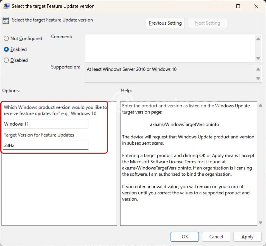Viewport: 266px width, 246px height.
Task: Click Help pane scroll down arrow
Action: [x=260, y=222]
